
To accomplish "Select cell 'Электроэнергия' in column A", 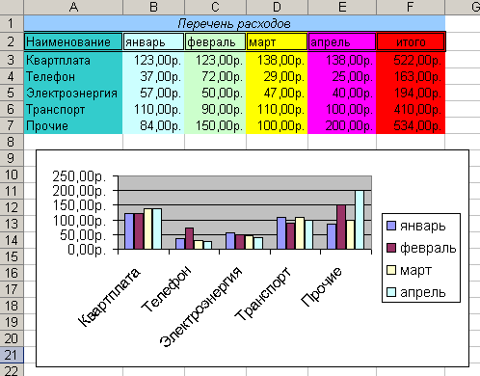I will 73,93.
